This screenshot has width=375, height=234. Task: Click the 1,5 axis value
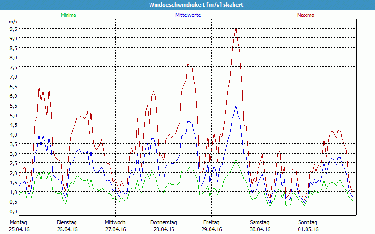(13, 183)
